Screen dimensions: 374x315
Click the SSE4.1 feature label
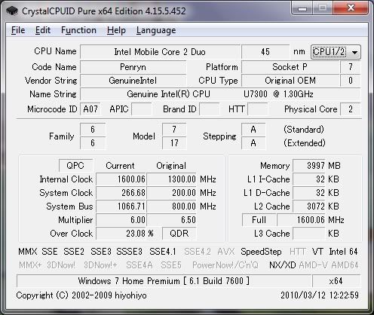pyautogui.click(x=163, y=252)
